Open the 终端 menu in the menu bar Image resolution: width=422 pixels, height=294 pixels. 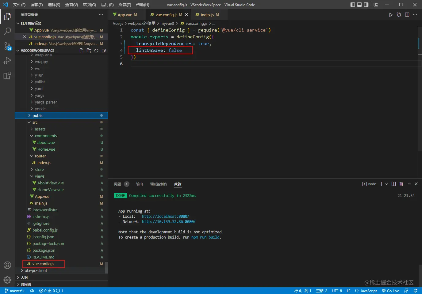point(124,5)
